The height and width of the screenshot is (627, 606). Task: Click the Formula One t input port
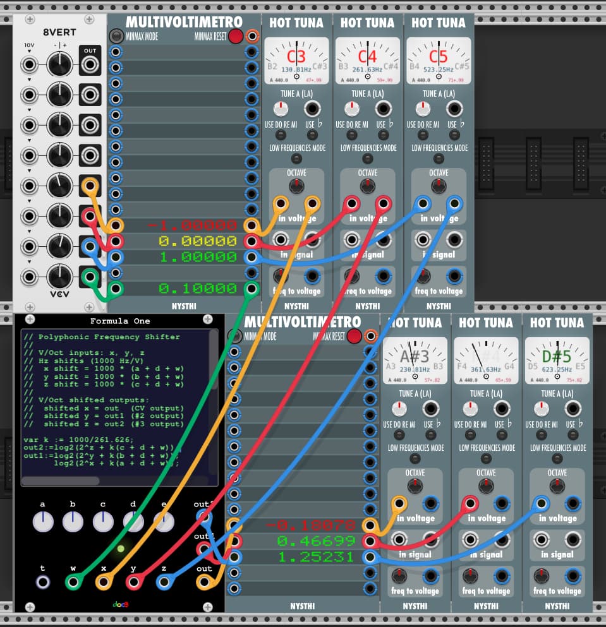43,582
